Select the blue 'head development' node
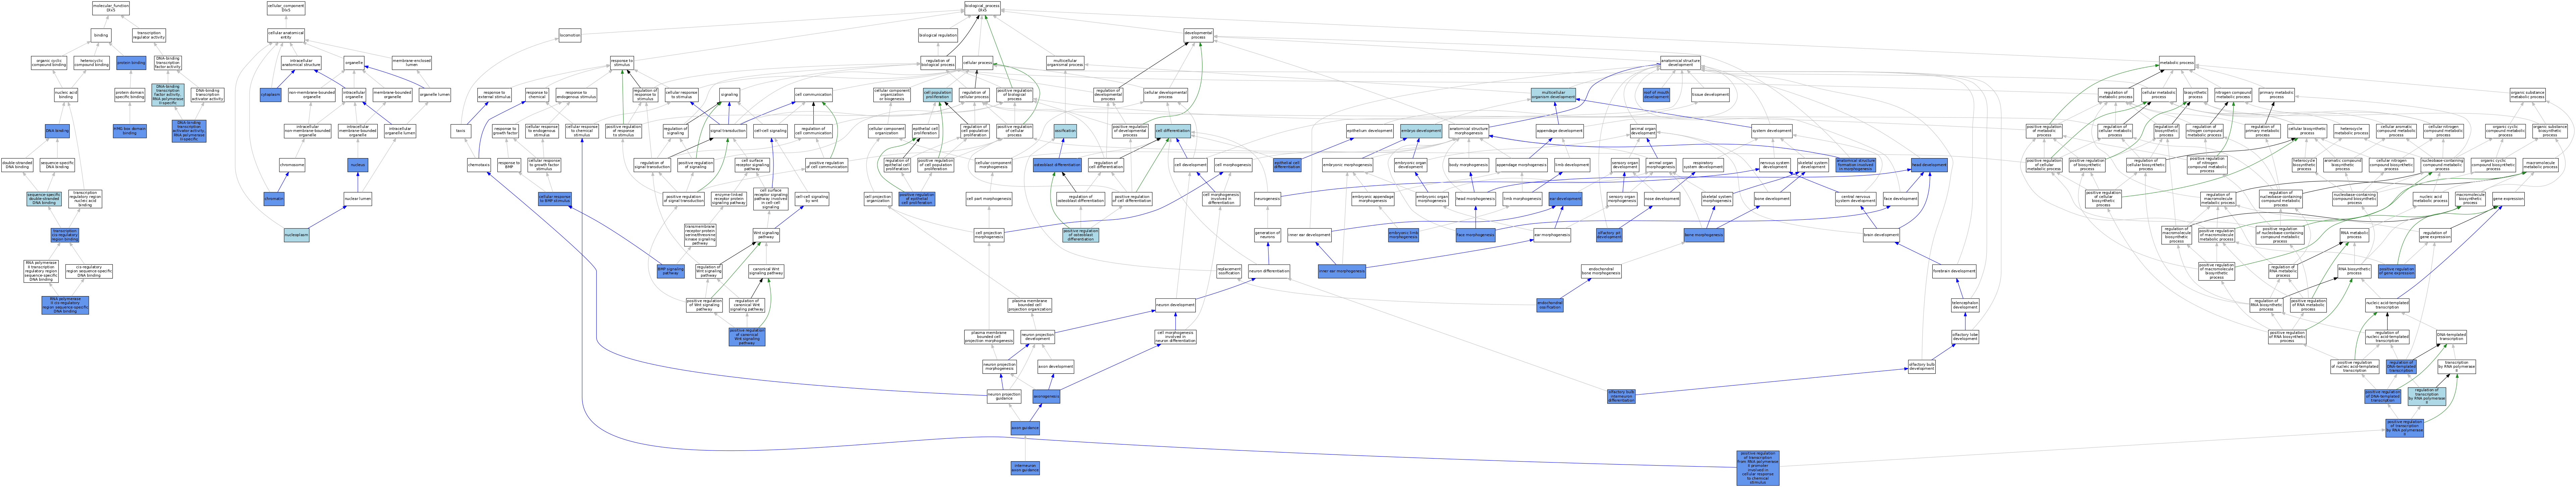This screenshot has width=2576, height=487. click(x=1929, y=165)
